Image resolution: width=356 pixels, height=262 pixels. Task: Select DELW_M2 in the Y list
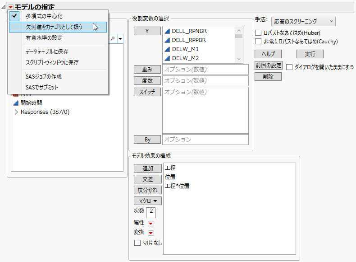tap(185, 58)
